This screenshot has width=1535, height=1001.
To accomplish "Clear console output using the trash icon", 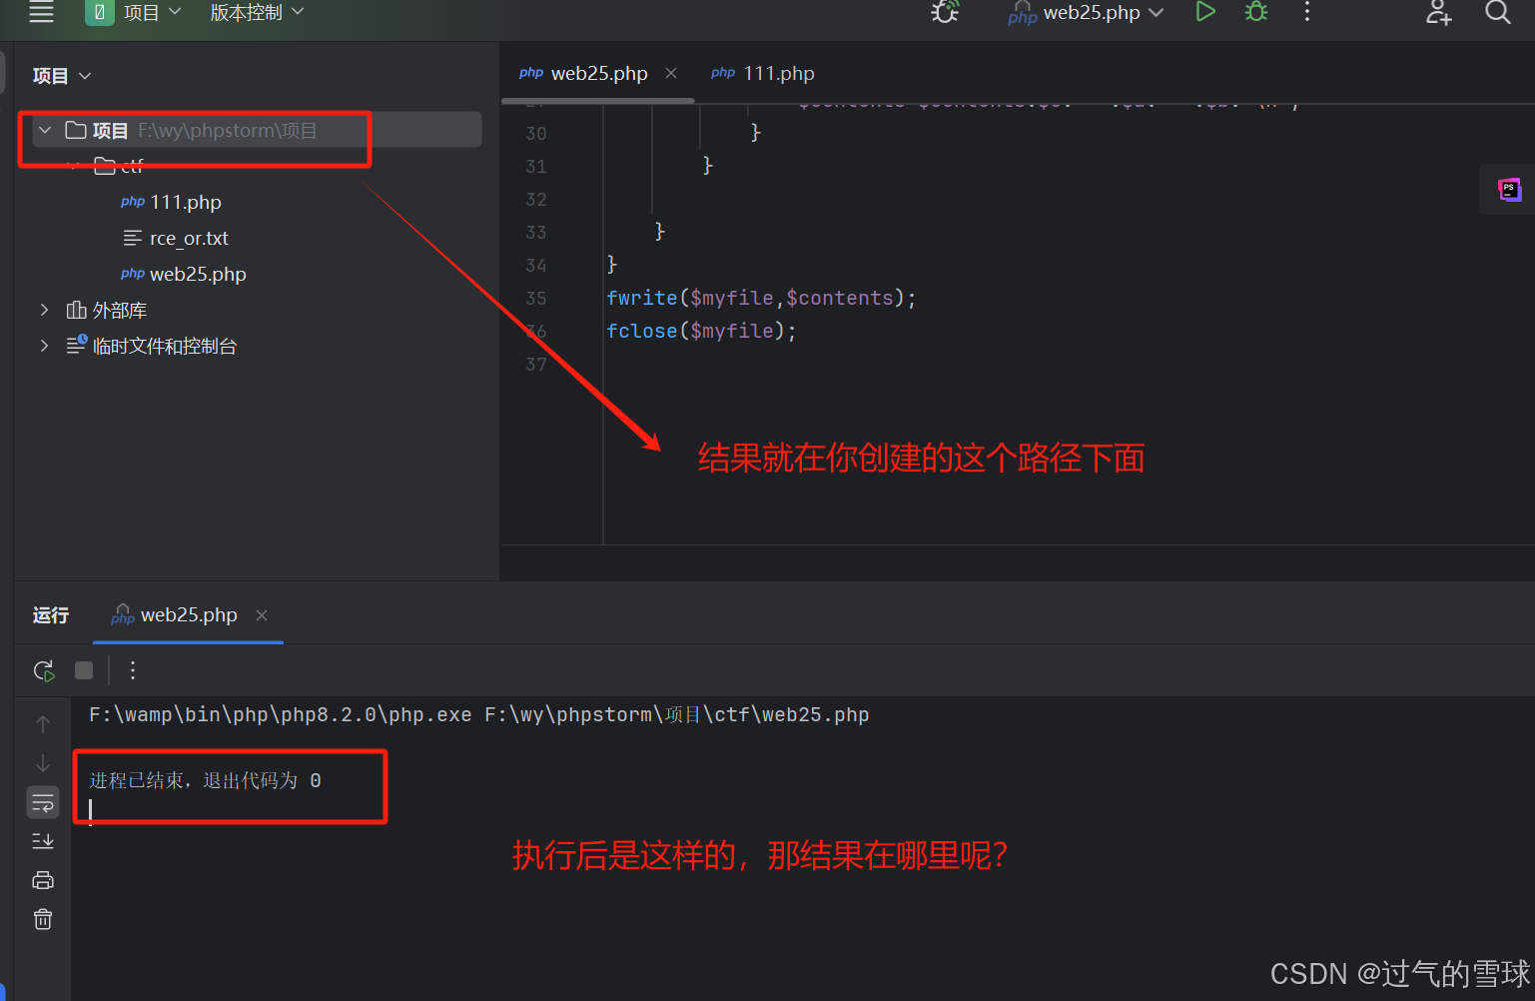I will pos(42,918).
